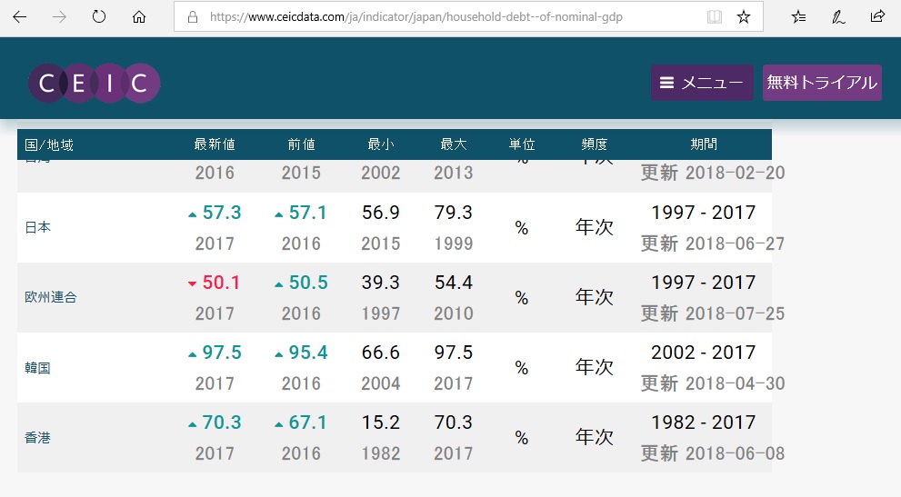The width and height of the screenshot is (901, 497).
Task: Click the site padlock security icon
Action: pos(192,16)
